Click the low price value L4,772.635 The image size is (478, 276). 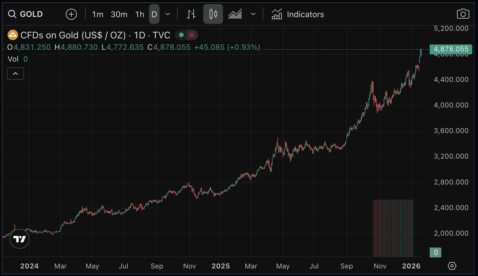coord(123,47)
